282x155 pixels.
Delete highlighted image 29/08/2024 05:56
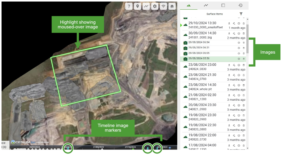coord(244,59)
